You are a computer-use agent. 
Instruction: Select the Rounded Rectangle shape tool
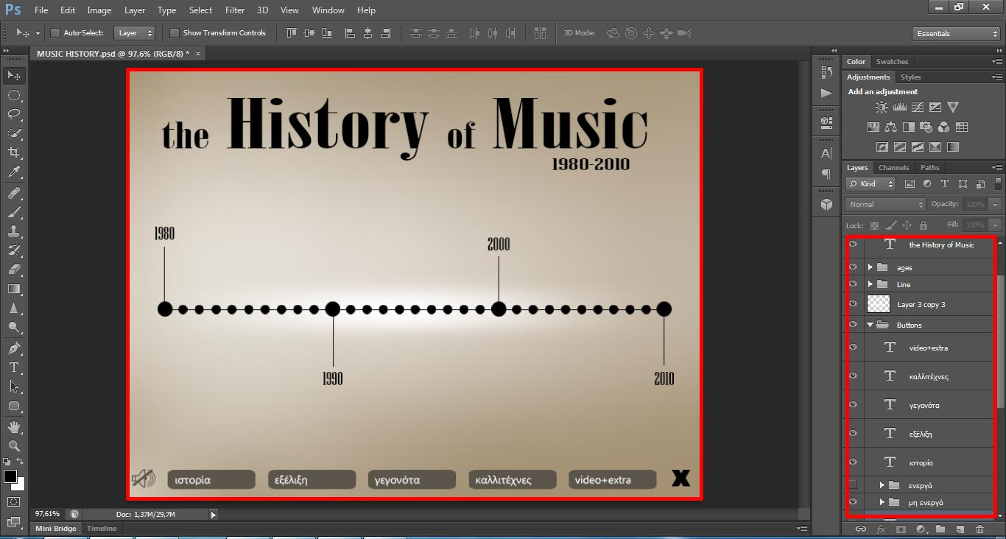tap(14, 406)
